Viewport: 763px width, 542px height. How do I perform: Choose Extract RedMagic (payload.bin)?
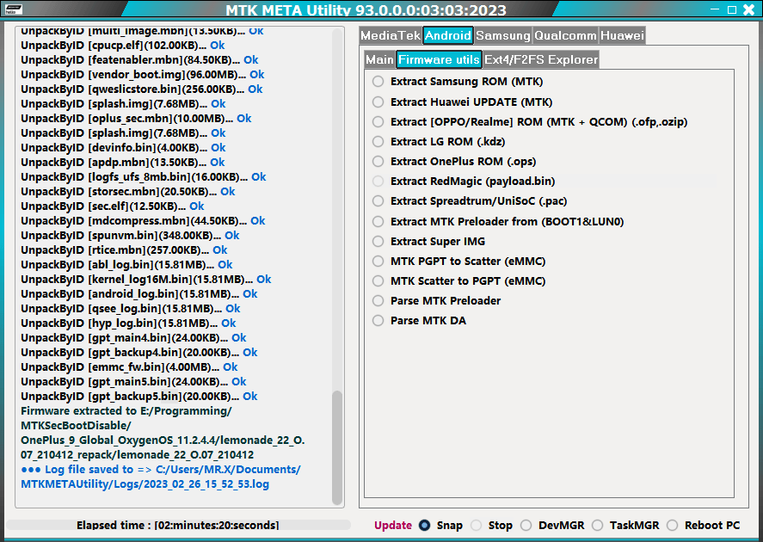(378, 182)
